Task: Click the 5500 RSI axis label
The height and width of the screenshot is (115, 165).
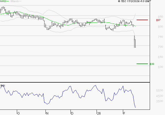Action: pos(160,90)
